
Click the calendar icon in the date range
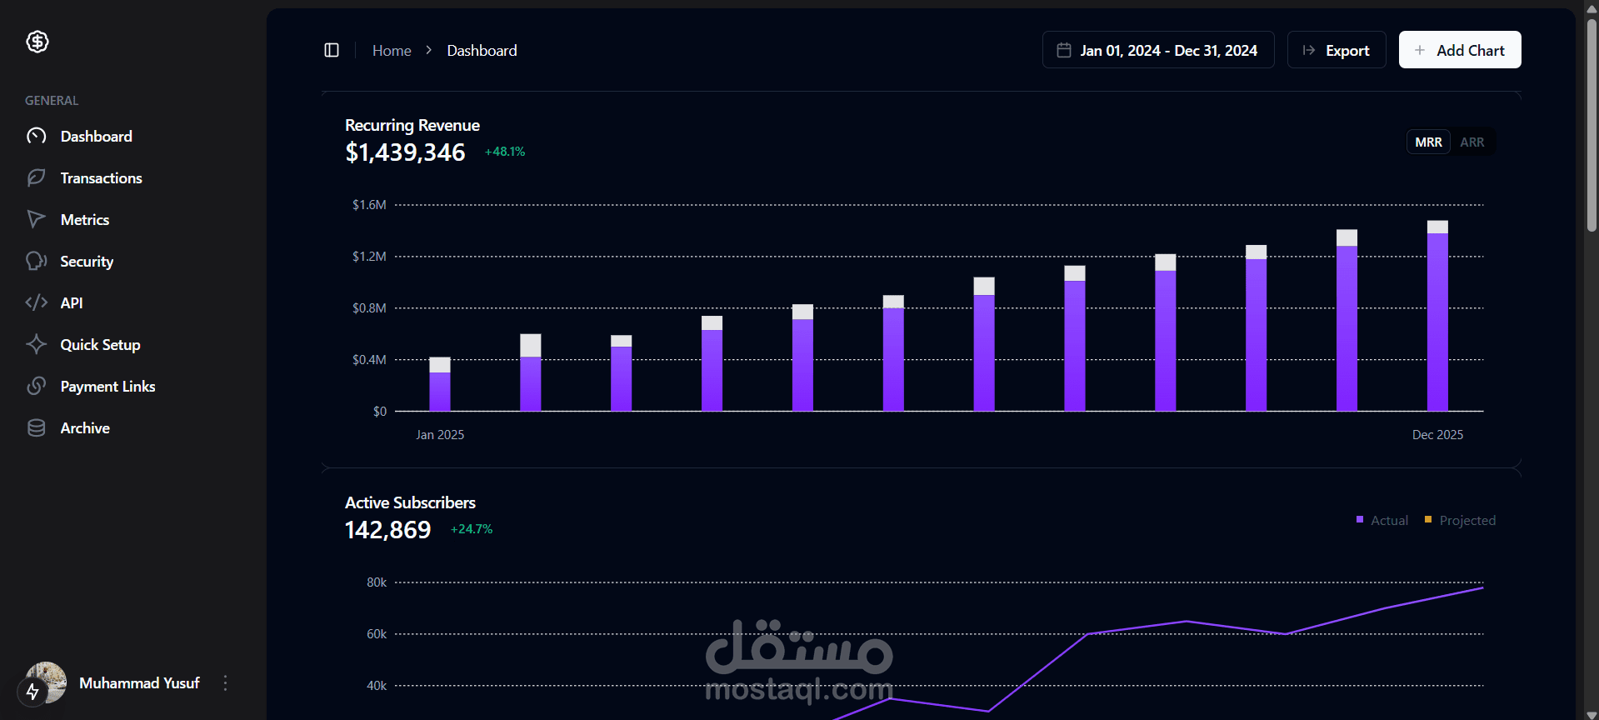(1064, 50)
